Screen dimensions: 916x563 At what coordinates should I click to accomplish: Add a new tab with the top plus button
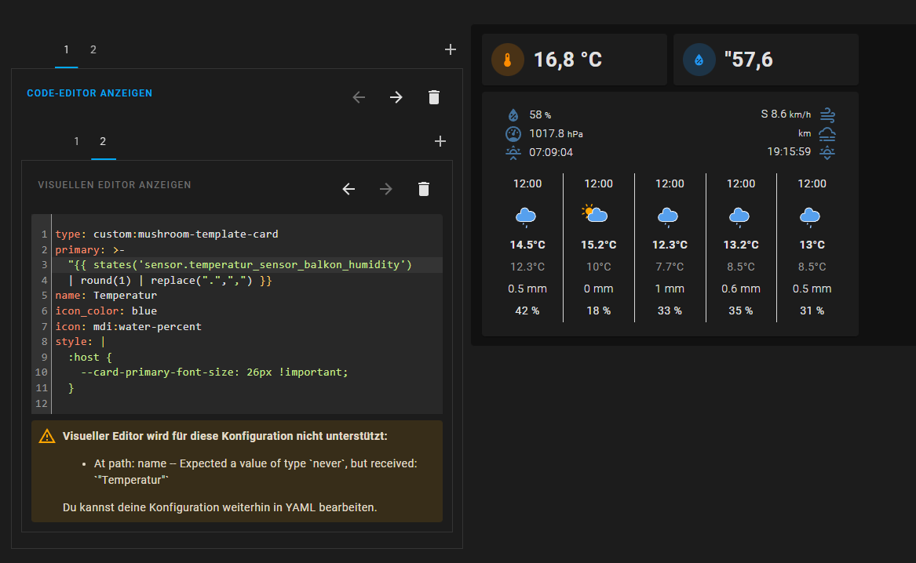pos(450,49)
